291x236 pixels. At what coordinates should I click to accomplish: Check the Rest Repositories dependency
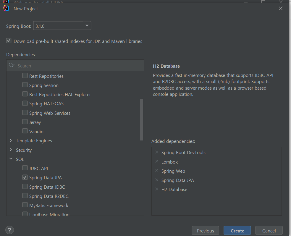pos(25,76)
